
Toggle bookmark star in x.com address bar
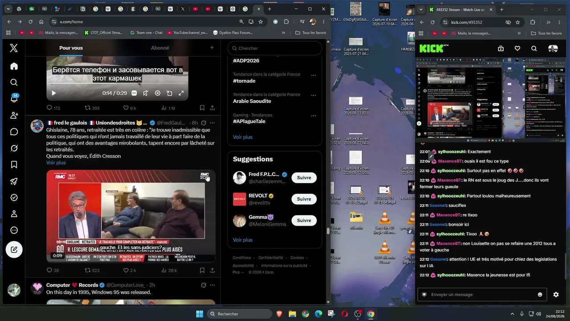pos(261,21)
